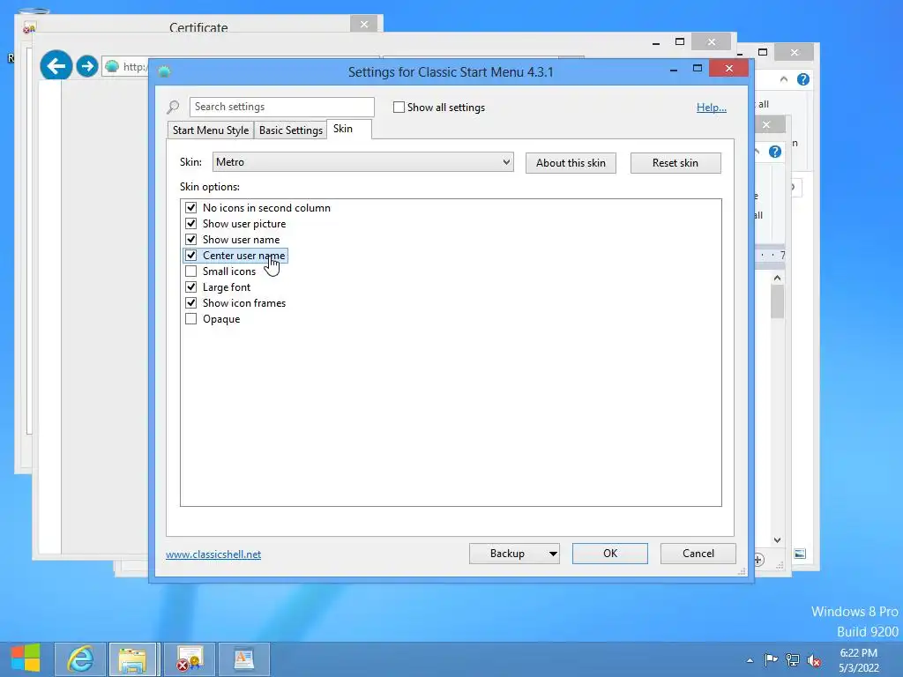
Task: Click About this skin button
Action: tap(571, 163)
